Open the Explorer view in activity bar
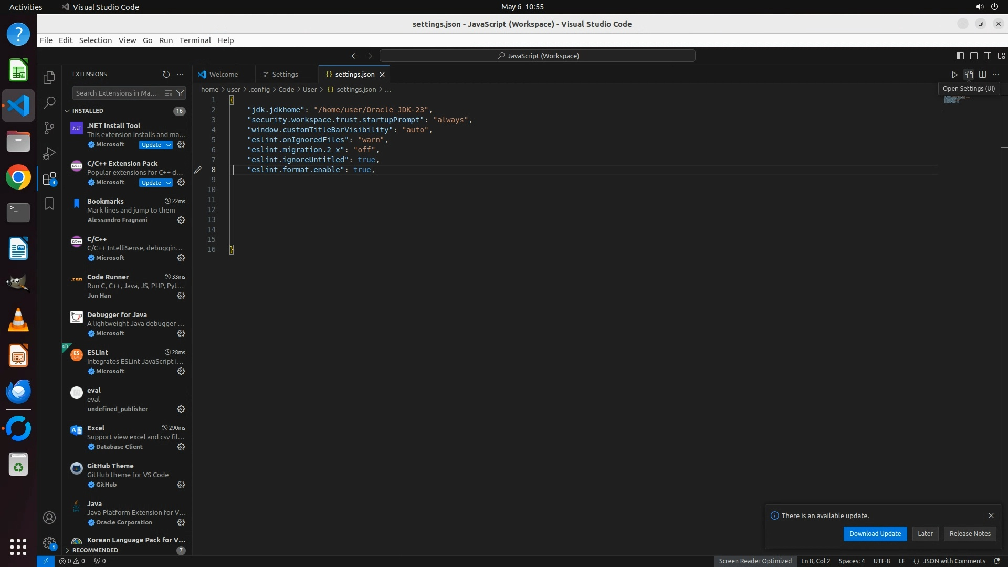 [49, 78]
